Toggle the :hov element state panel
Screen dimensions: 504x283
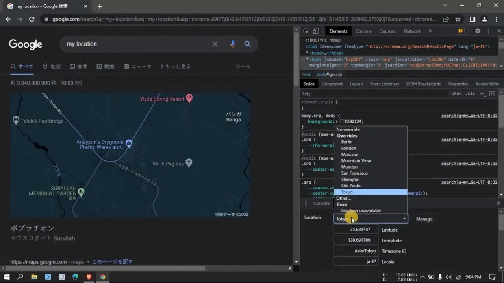(457, 94)
